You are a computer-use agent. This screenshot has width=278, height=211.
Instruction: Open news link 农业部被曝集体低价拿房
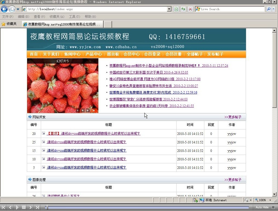click(x=151, y=106)
